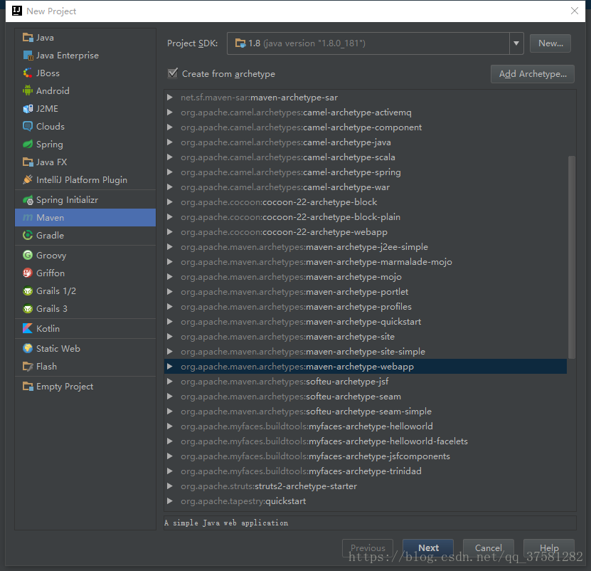Select the Gradle icon

(x=28, y=236)
